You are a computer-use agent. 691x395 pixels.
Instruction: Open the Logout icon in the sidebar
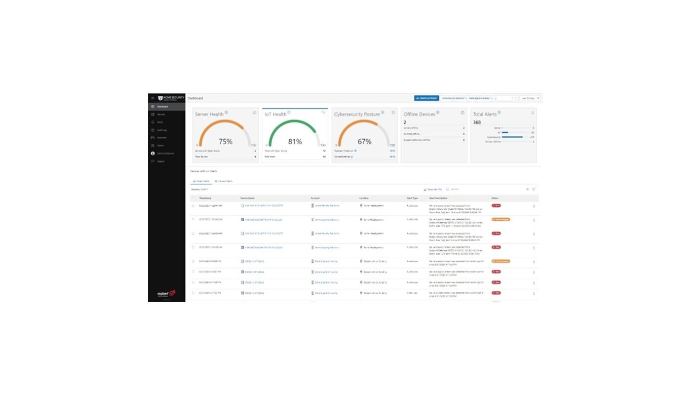[x=153, y=161]
